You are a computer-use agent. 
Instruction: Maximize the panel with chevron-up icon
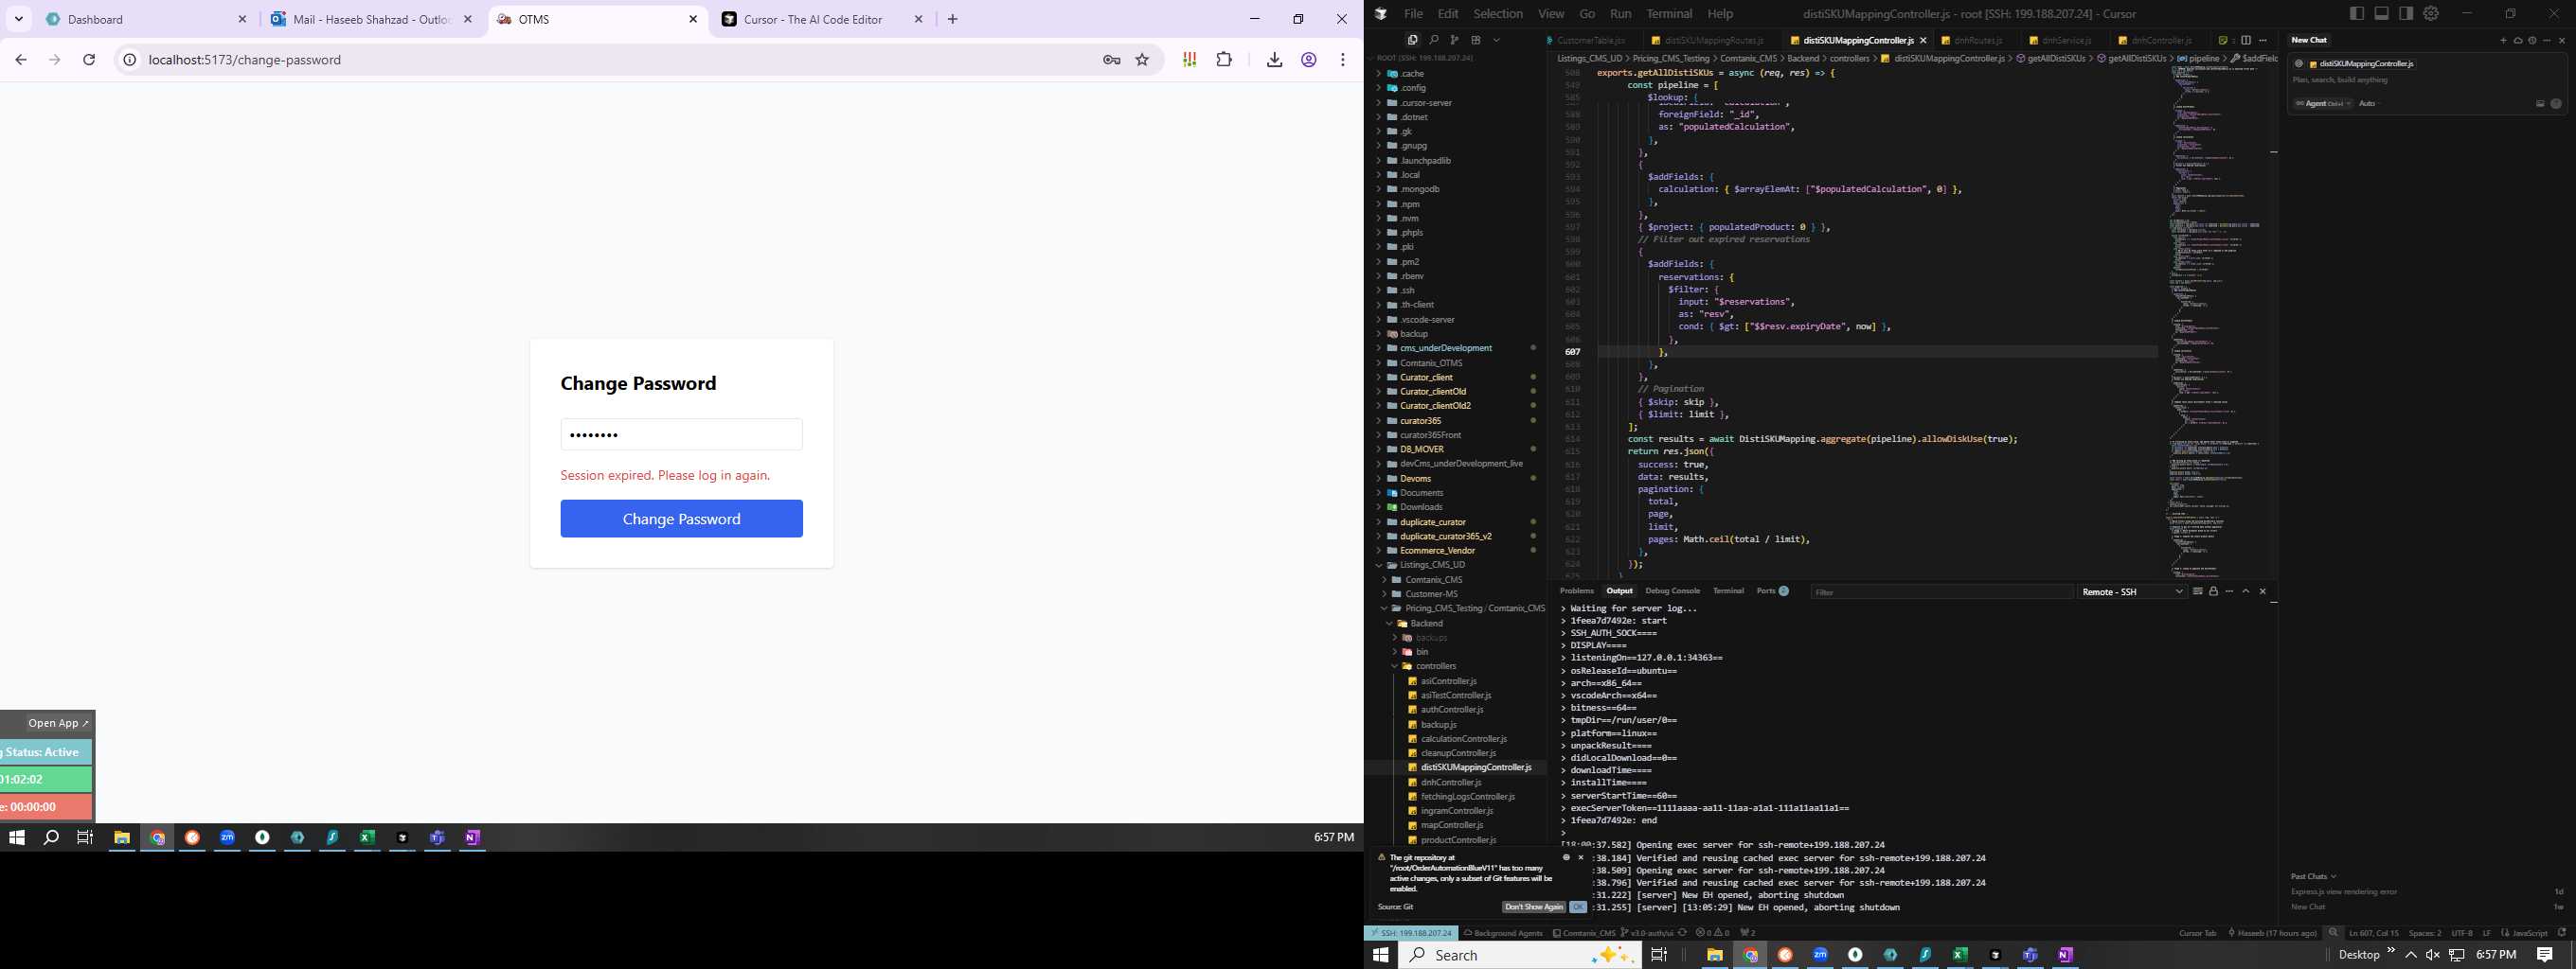point(2246,591)
